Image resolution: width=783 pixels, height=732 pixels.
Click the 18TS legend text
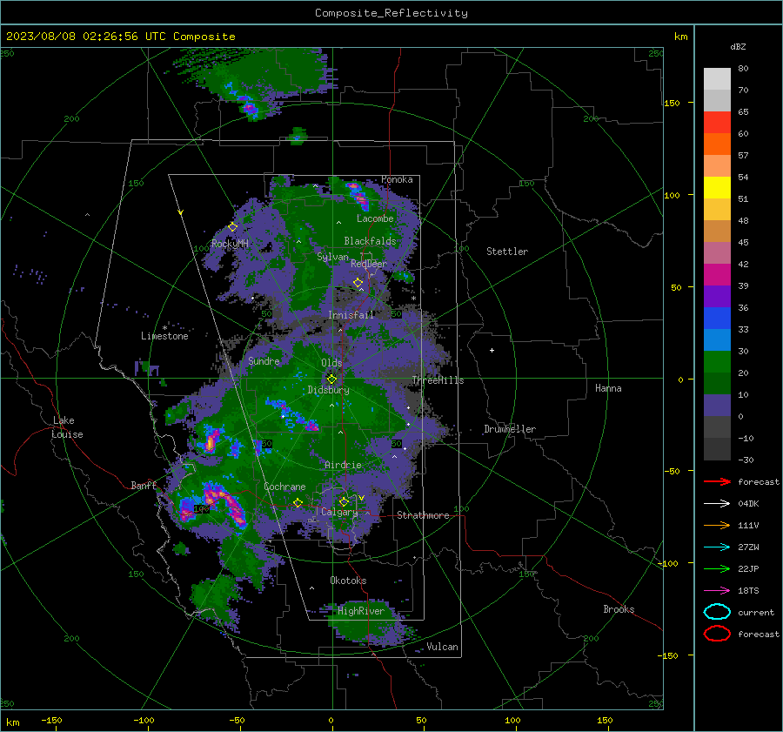(x=748, y=591)
